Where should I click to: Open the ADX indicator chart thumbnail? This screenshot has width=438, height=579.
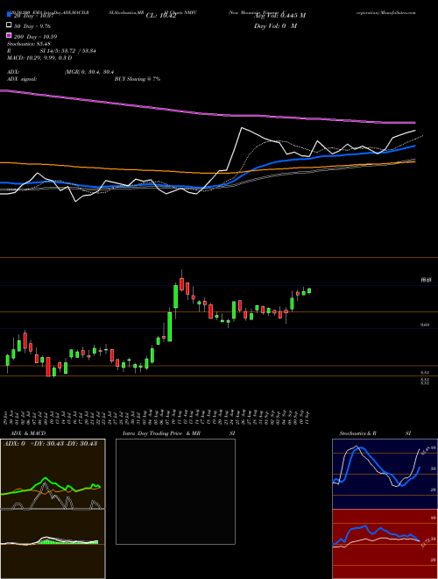53,474
